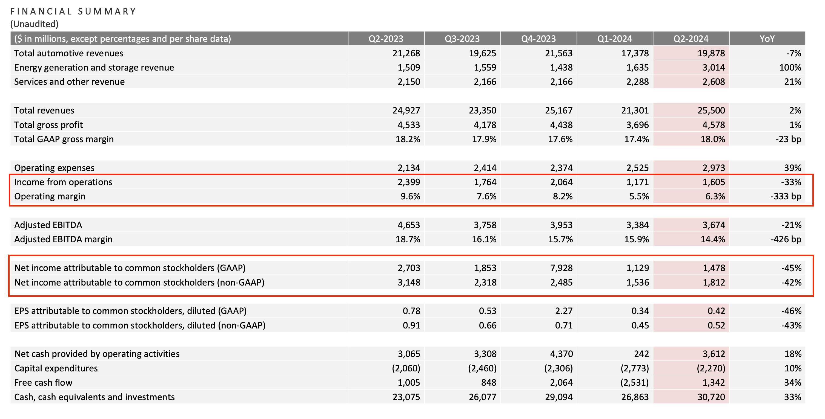
Task: Click the Q3-2023 column header
Action: pyautogui.click(x=462, y=39)
